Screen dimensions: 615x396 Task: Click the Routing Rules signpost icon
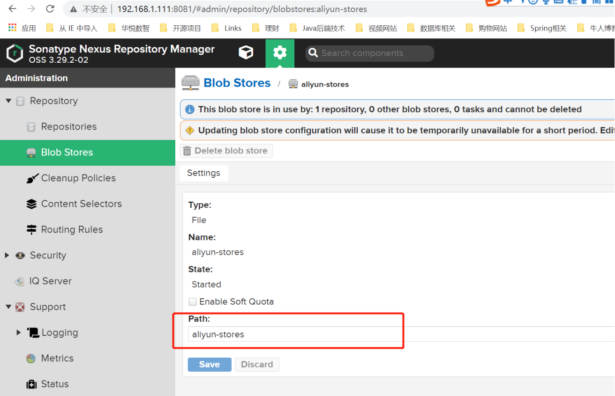click(x=31, y=230)
